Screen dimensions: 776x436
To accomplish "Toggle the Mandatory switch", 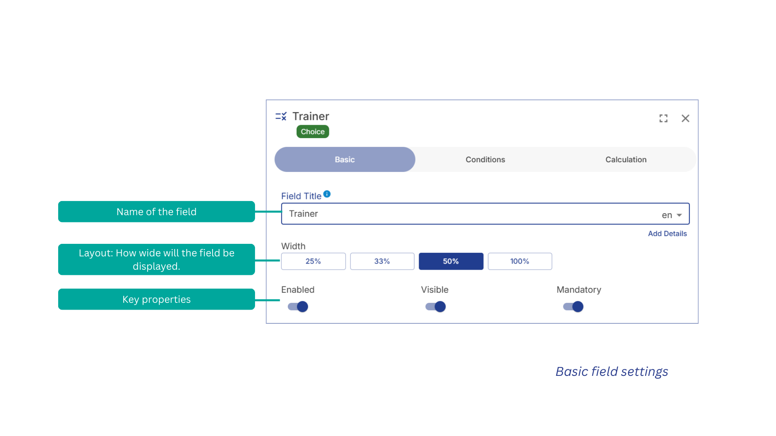I will 574,307.
